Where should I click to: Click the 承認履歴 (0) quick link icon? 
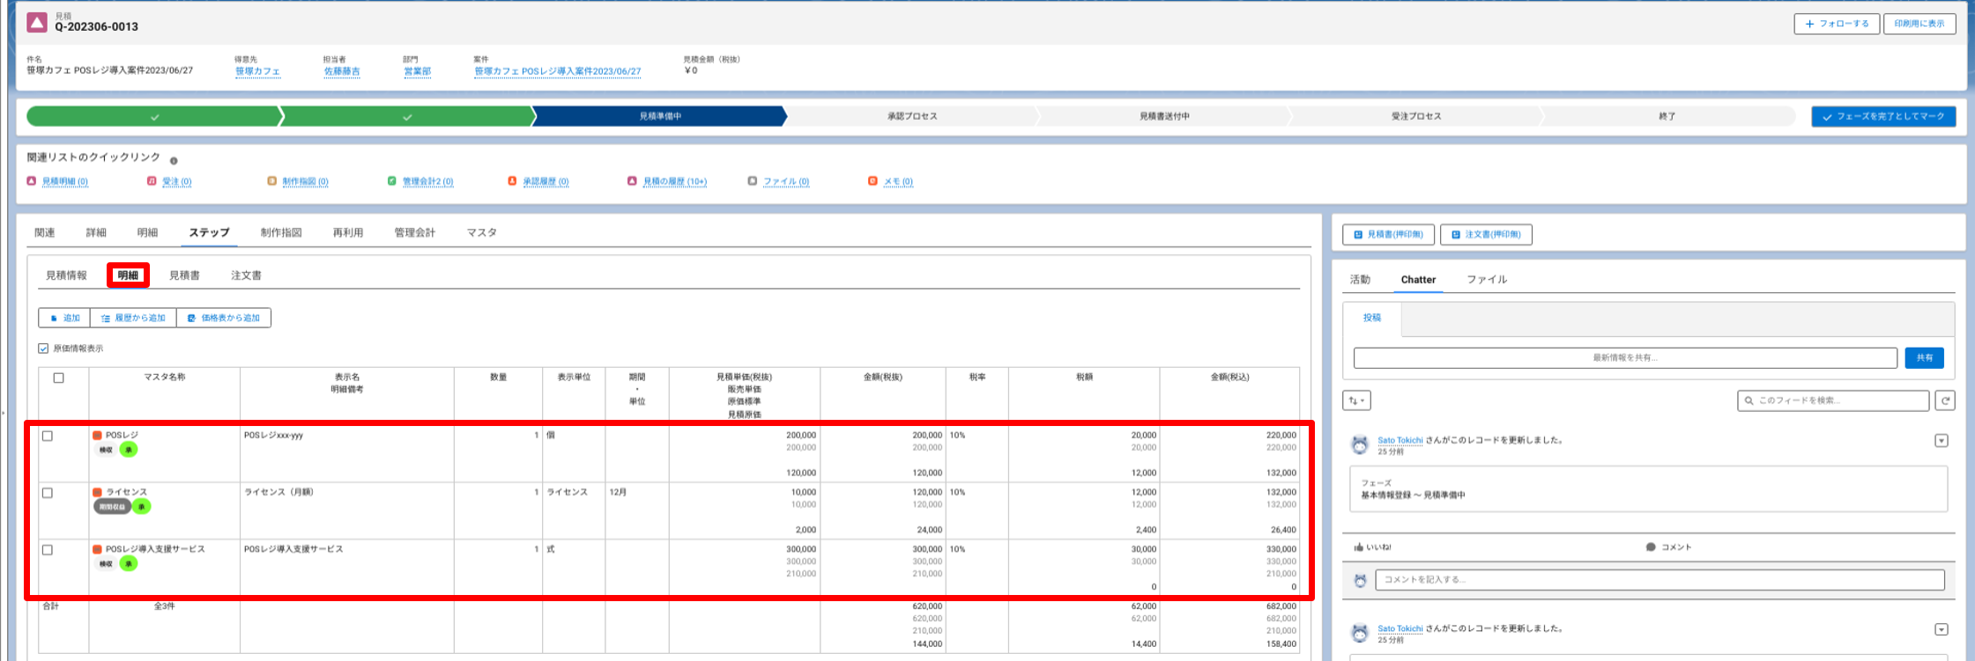pos(512,180)
